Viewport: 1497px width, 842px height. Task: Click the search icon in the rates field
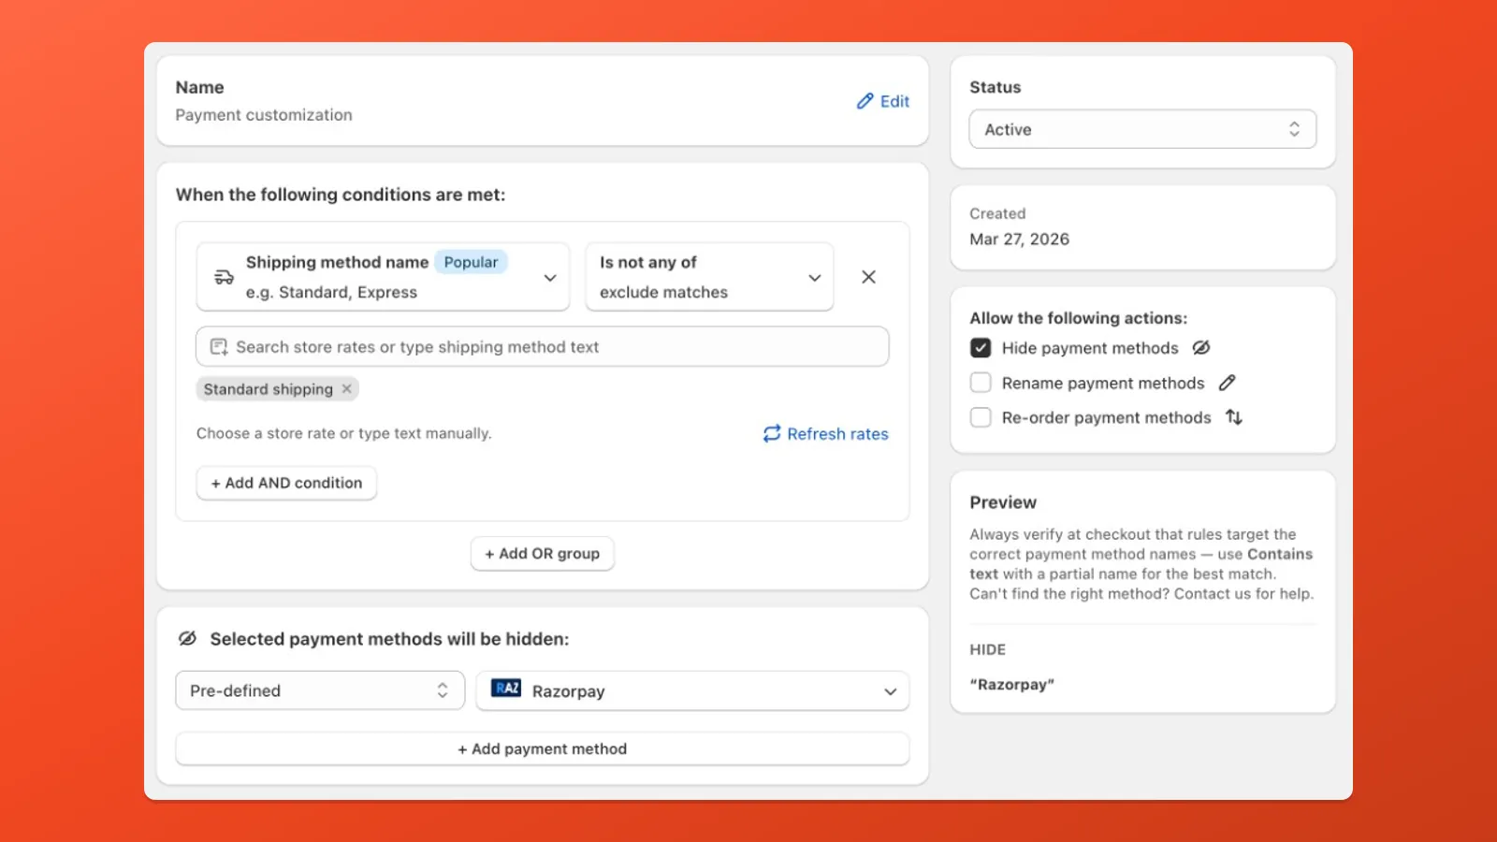(x=218, y=346)
